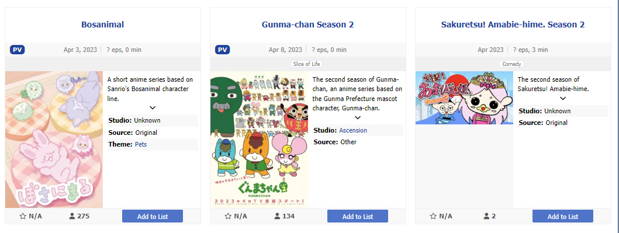The width and height of the screenshot is (619, 233).
Task: Open the Ascension studio link
Action: coord(353,130)
